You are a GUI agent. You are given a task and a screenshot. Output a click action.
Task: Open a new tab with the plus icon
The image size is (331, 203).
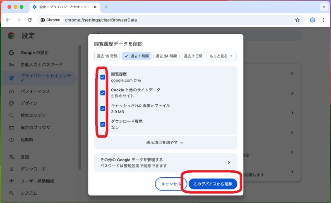click(x=106, y=7)
